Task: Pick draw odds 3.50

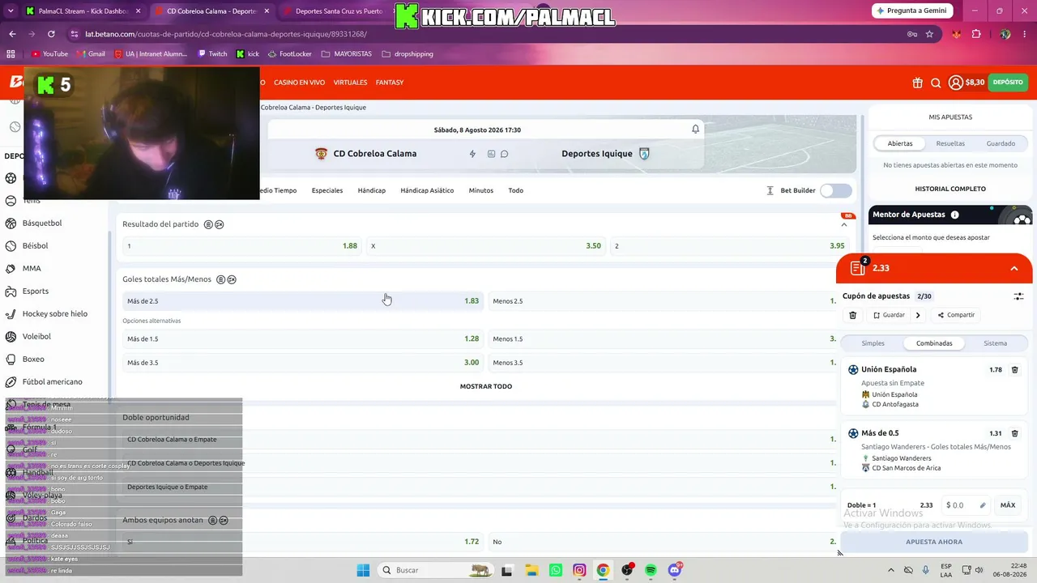Action: [486, 246]
